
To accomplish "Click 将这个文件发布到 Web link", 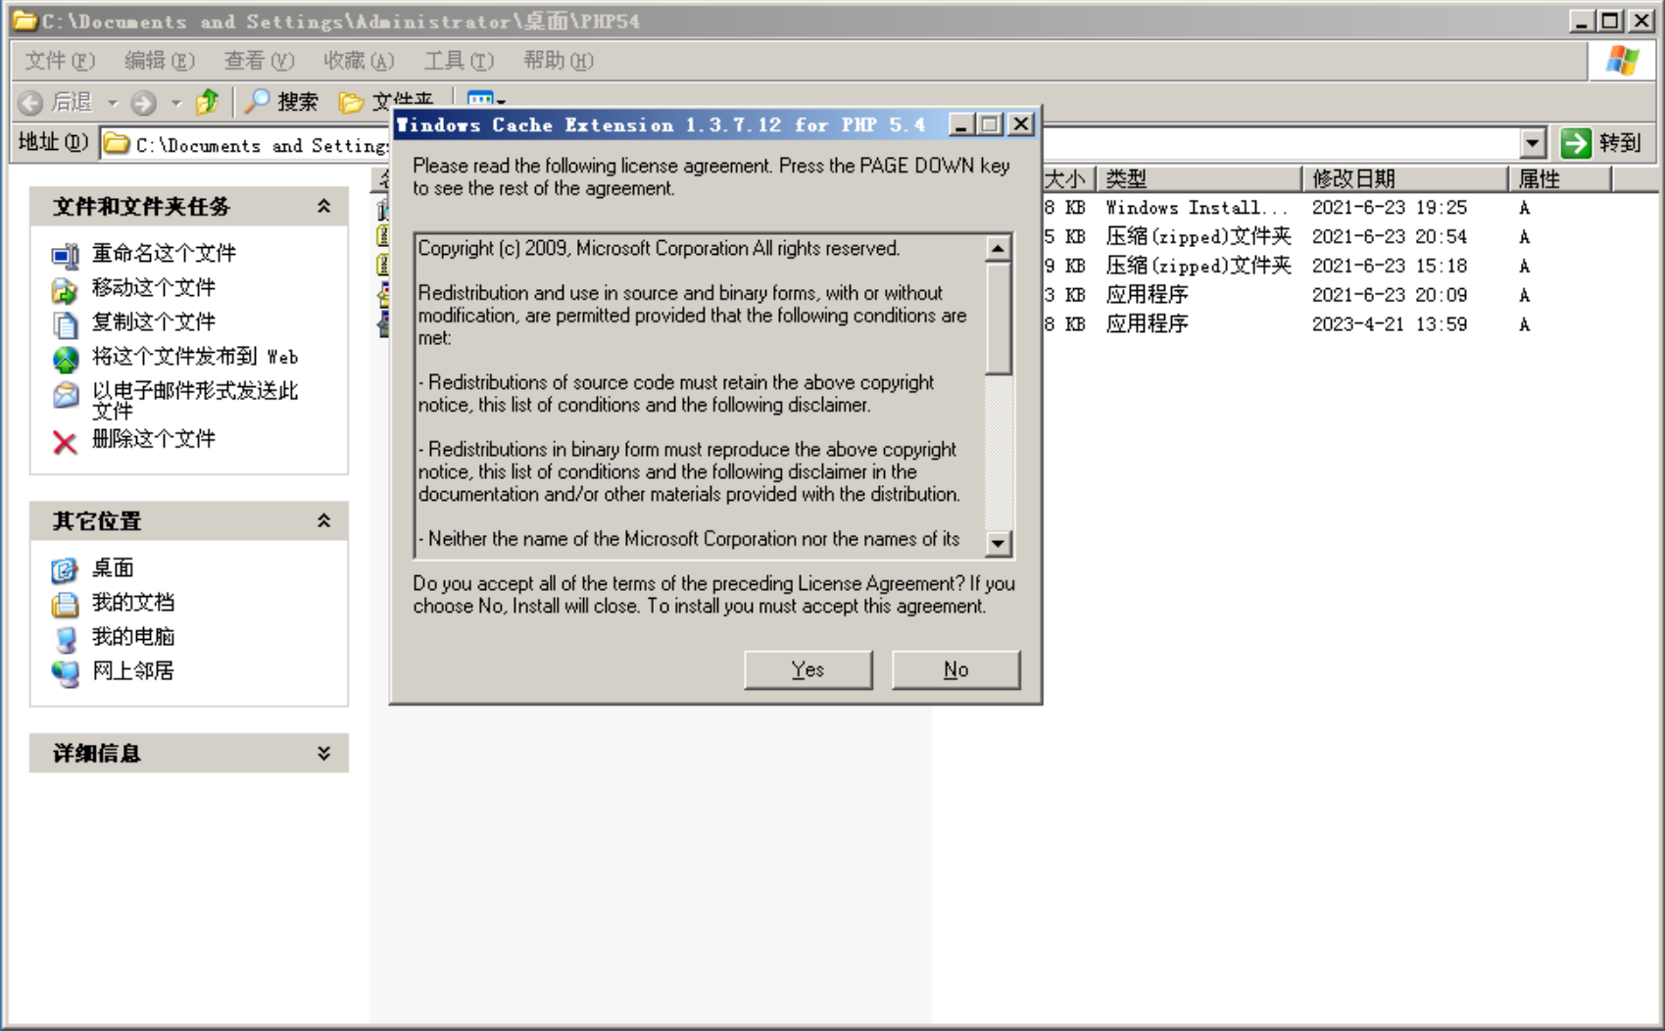I will point(195,356).
